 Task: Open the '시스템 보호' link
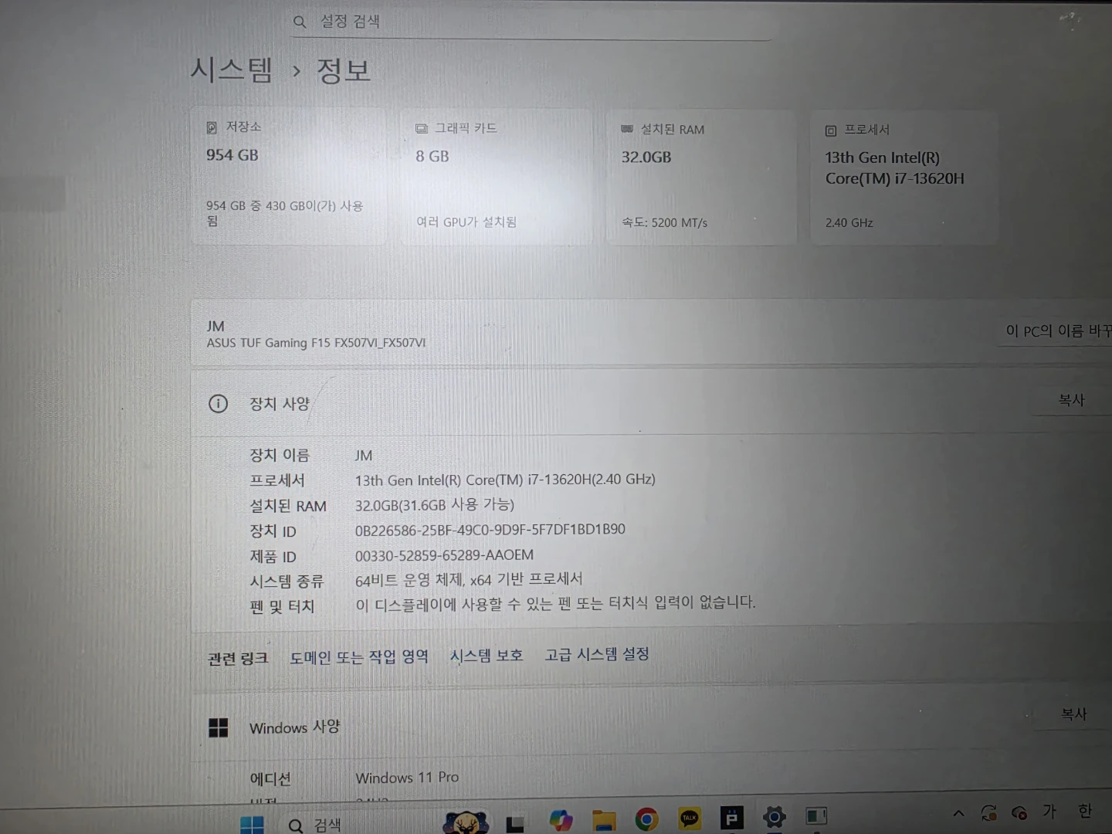[x=486, y=656]
